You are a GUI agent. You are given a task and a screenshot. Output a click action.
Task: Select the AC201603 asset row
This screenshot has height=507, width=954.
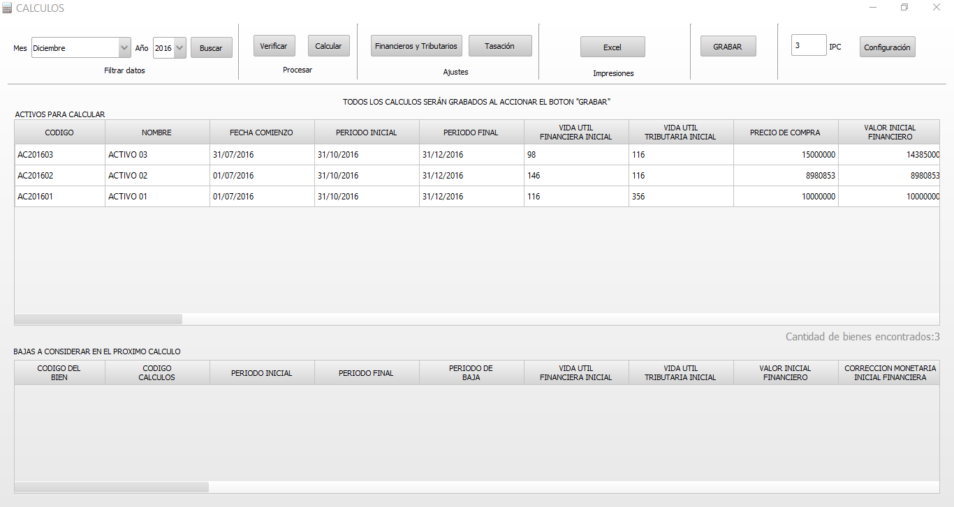click(x=59, y=155)
